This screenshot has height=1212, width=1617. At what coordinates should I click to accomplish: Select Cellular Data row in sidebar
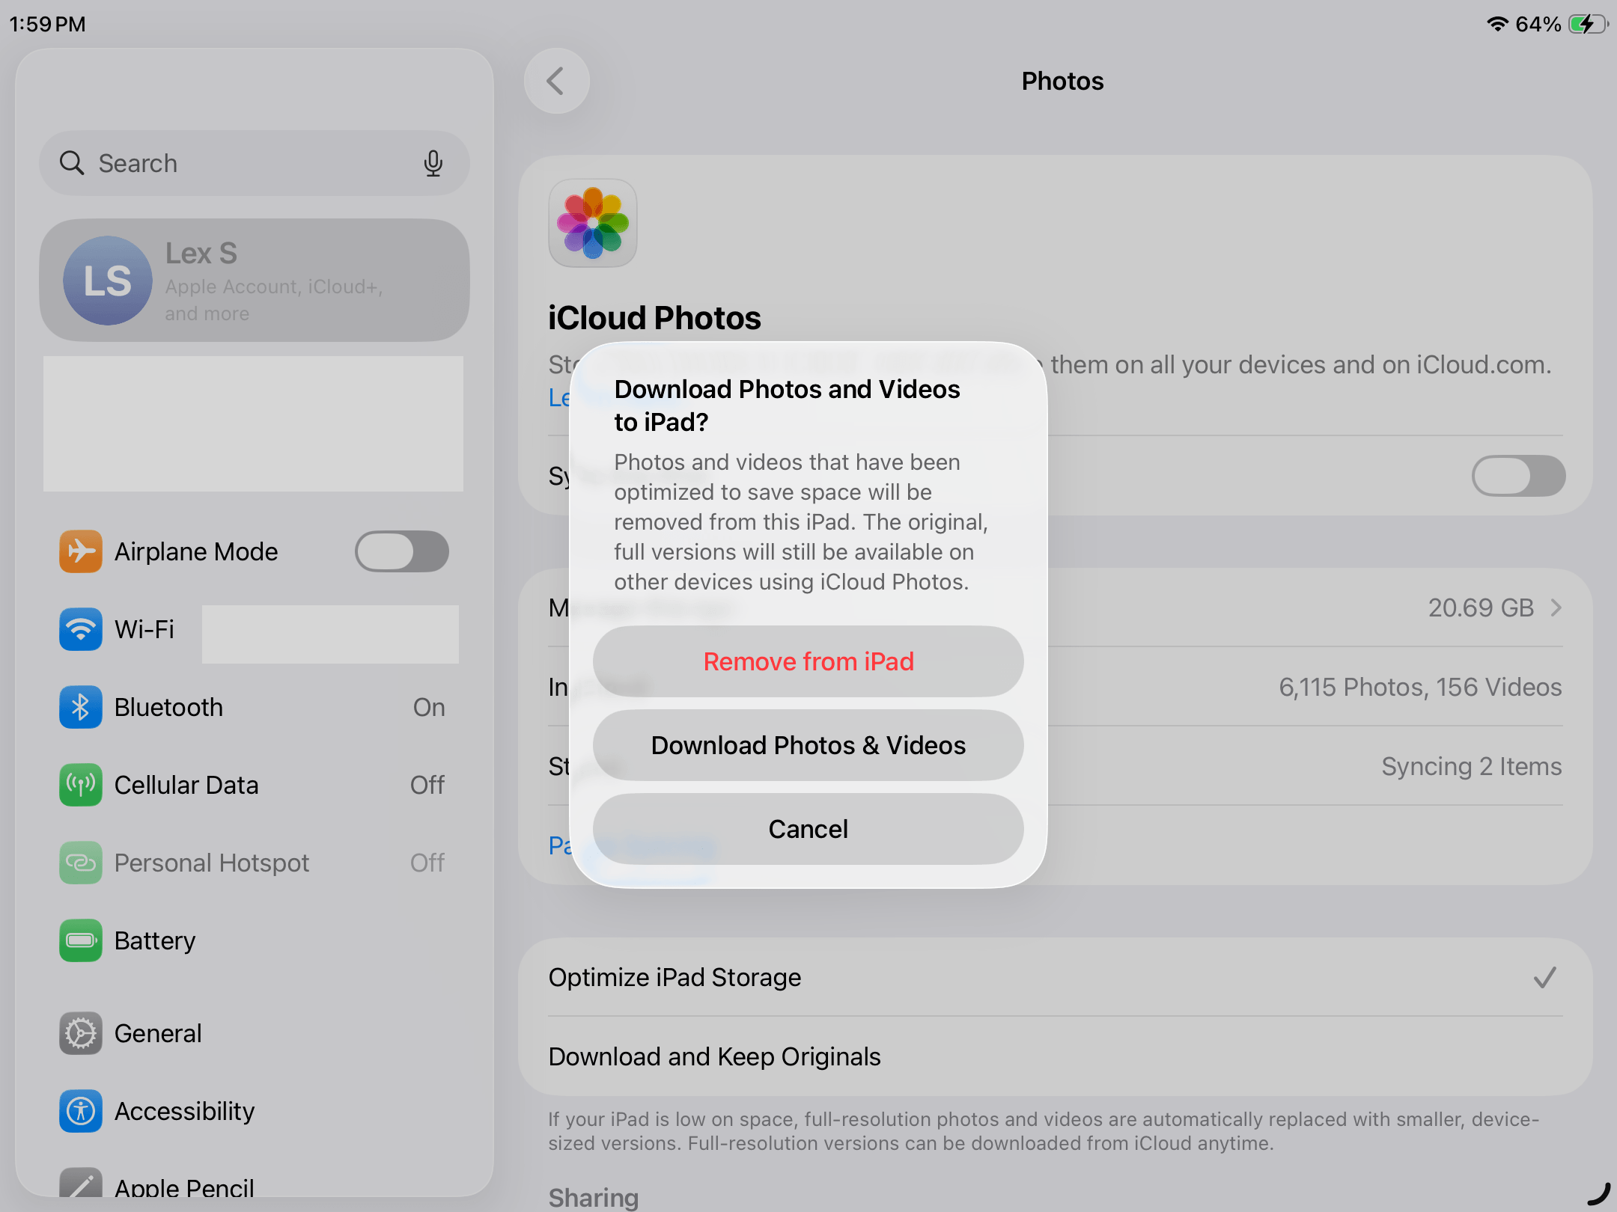pyautogui.click(x=255, y=785)
